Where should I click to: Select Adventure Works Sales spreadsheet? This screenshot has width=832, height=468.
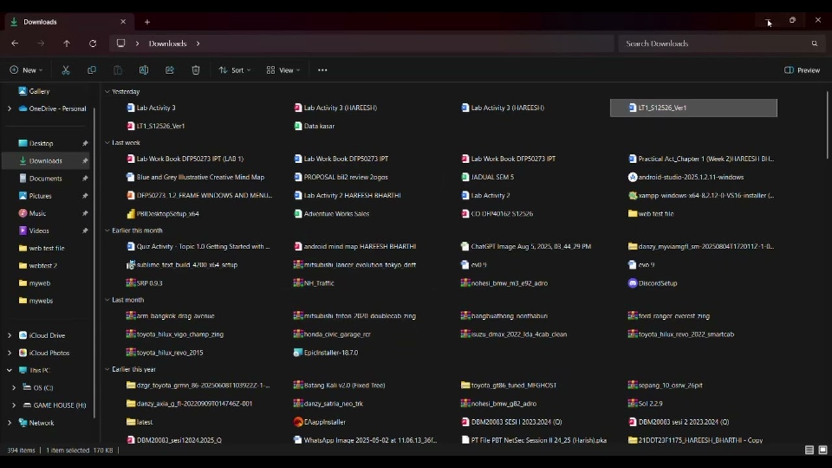[x=331, y=214]
